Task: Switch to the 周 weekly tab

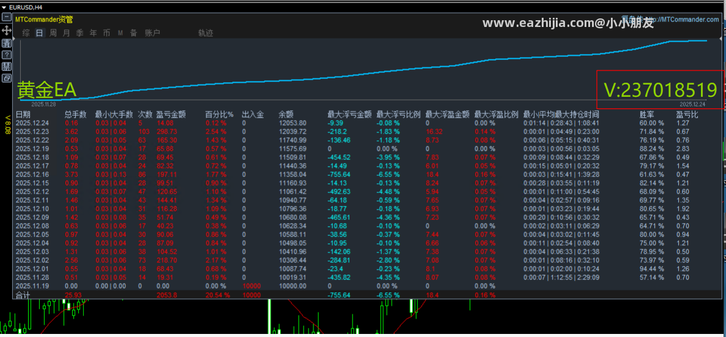Action: coord(53,33)
